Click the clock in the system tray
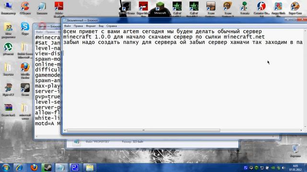The width and height of the screenshot is (307, 172). 295,168
